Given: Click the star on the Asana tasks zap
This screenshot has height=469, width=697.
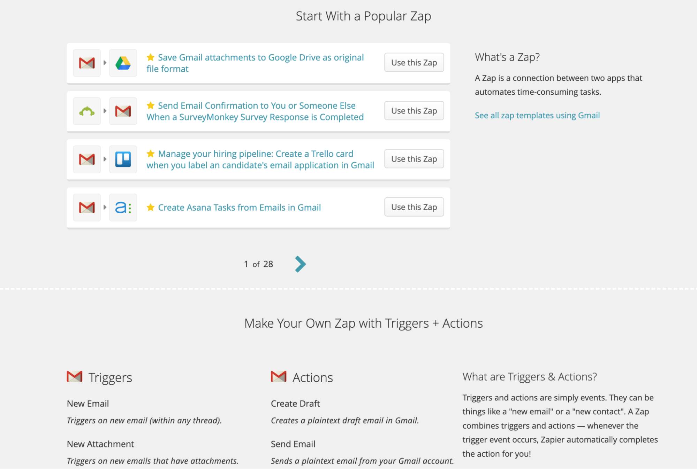Looking at the screenshot, I should pos(150,207).
